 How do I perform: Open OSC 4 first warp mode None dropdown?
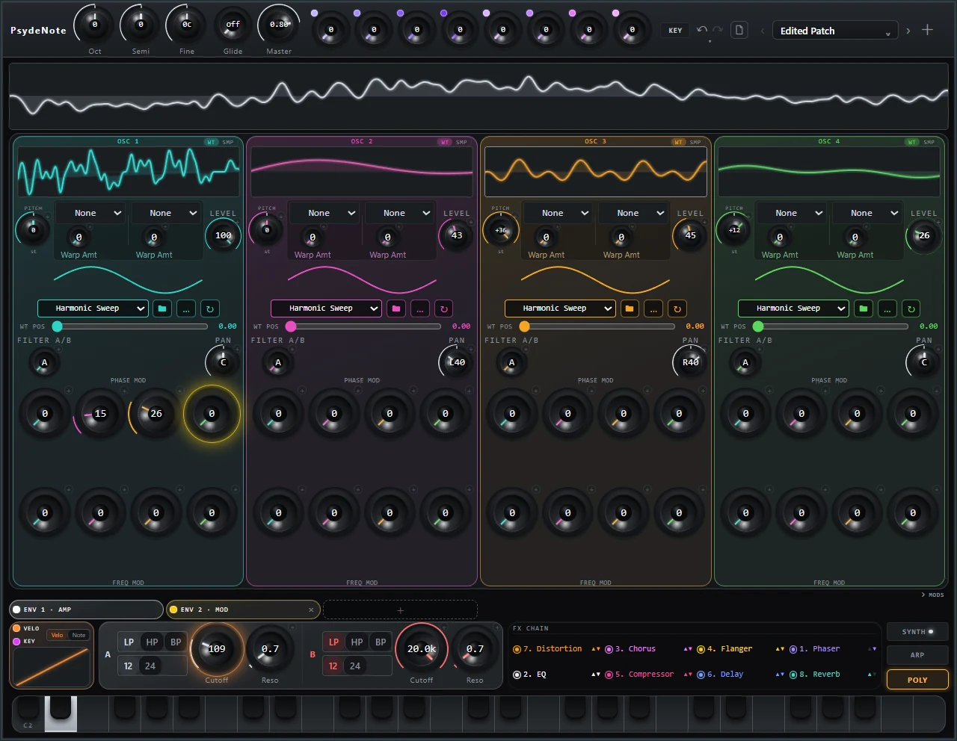[x=791, y=213]
